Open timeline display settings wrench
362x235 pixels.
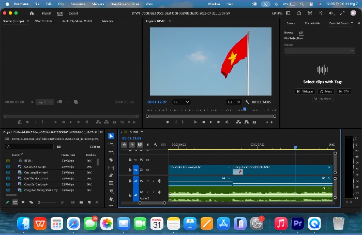pyautogui.click(x=156, y=145)
